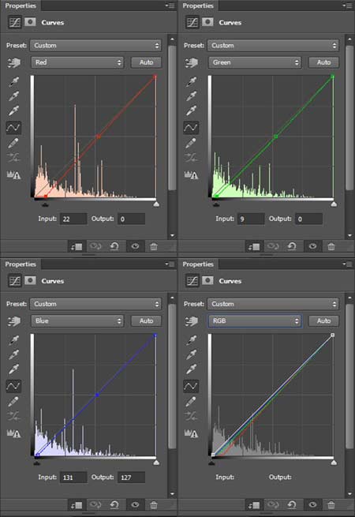Image resolution: width=355 pixels, height=517 pixels.
Task: Toggle layer visibility eye in Red panel
Action: 135,246
